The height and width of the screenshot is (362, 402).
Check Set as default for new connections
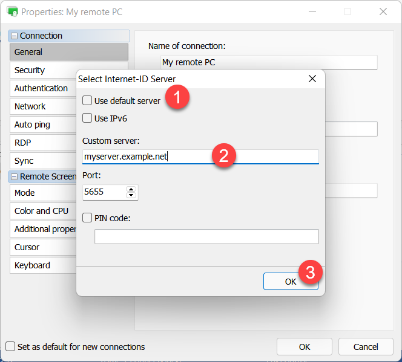[10, 347]
